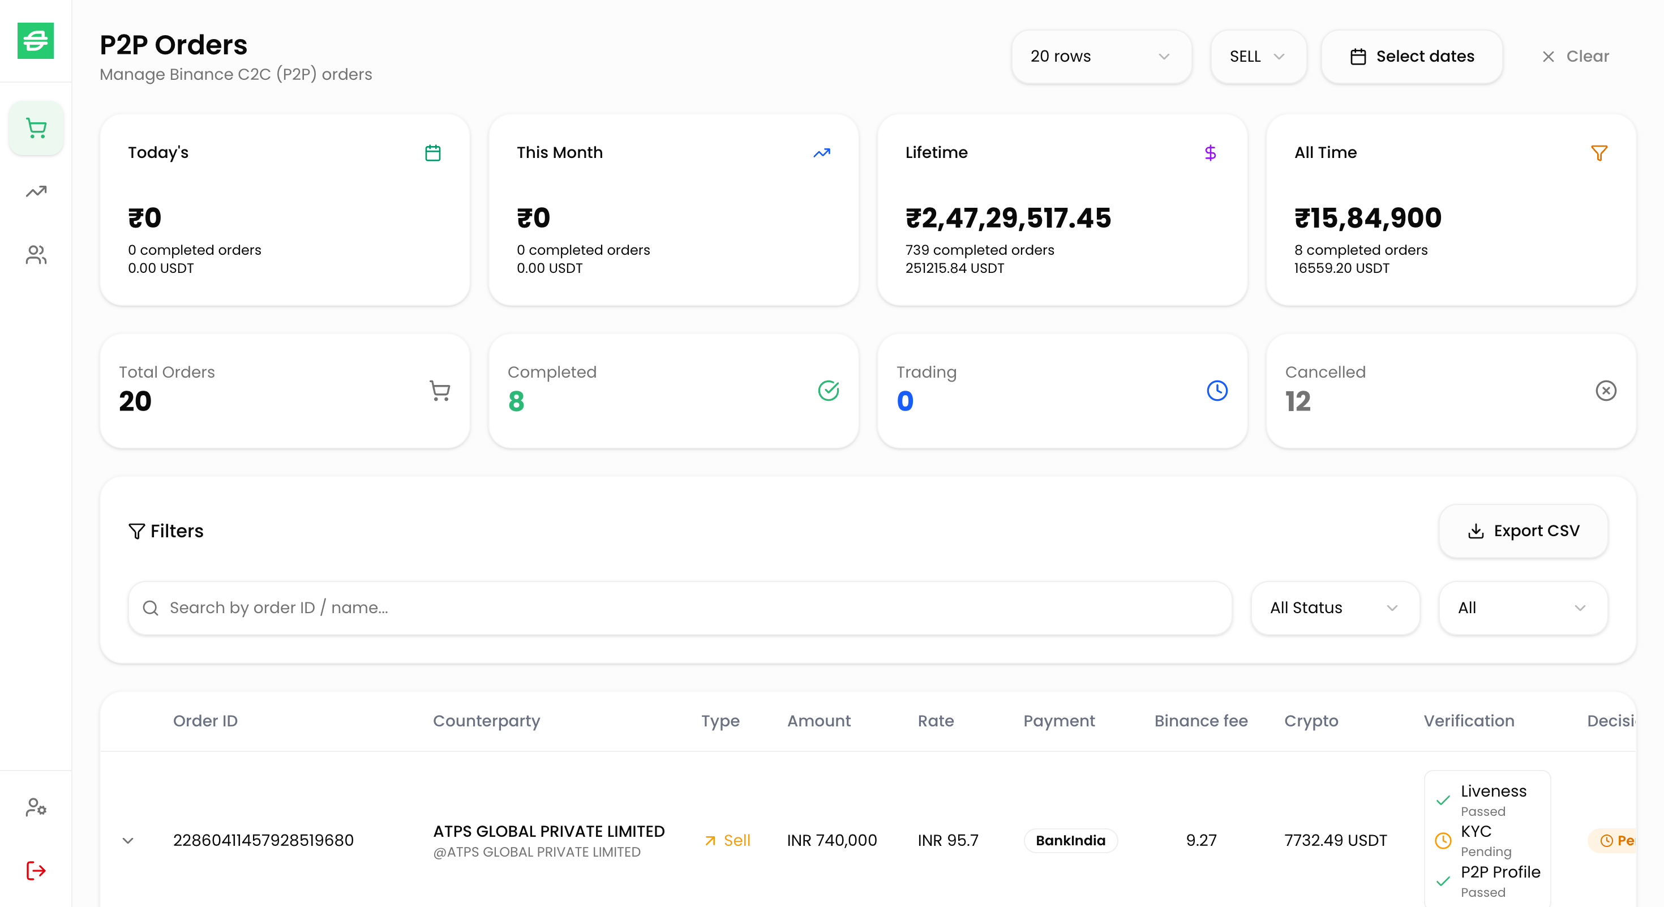Image resolution: width=1664 pixels, height=907 pixels.
Task: Open the All Status dropdown
Action: click(x=1334, y=607)
